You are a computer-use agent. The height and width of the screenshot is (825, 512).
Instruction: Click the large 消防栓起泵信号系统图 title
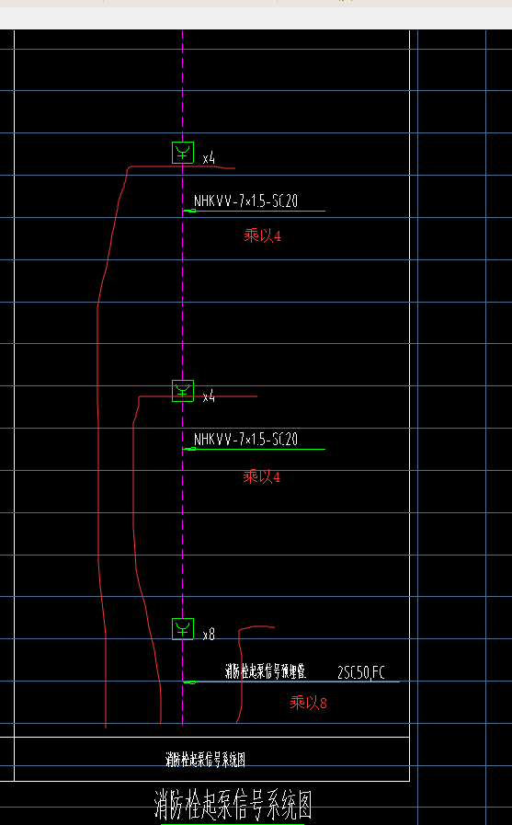[233, 805]
